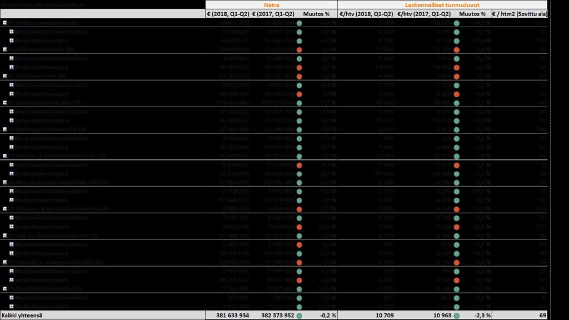Image resolution: width=569 pixels, height=320 pixels.
Task: Select the Laskennalliset tunnusluvut group header
Action: [442, 4]
